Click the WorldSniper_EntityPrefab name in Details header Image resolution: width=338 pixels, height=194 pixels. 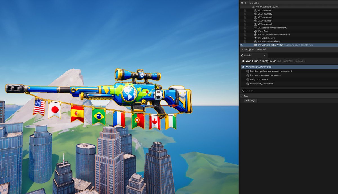click(261, 61)
